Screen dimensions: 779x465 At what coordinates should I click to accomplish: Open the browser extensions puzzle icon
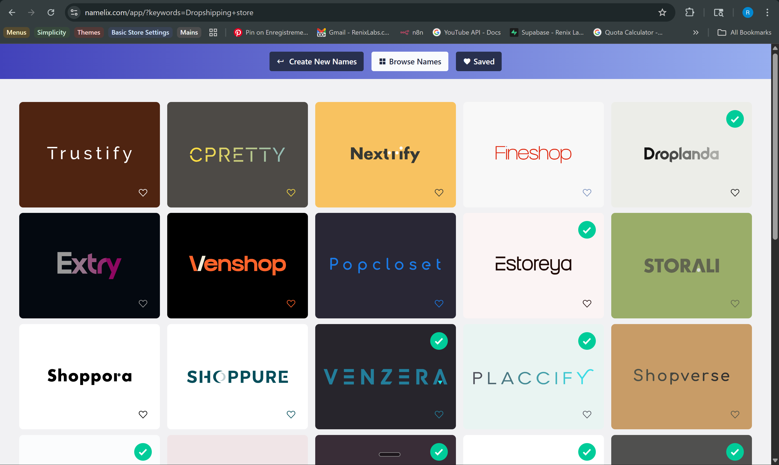690,12
